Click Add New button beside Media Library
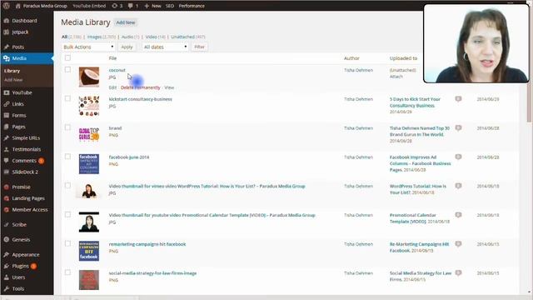The image size is (533, 300). pos(126,22)
